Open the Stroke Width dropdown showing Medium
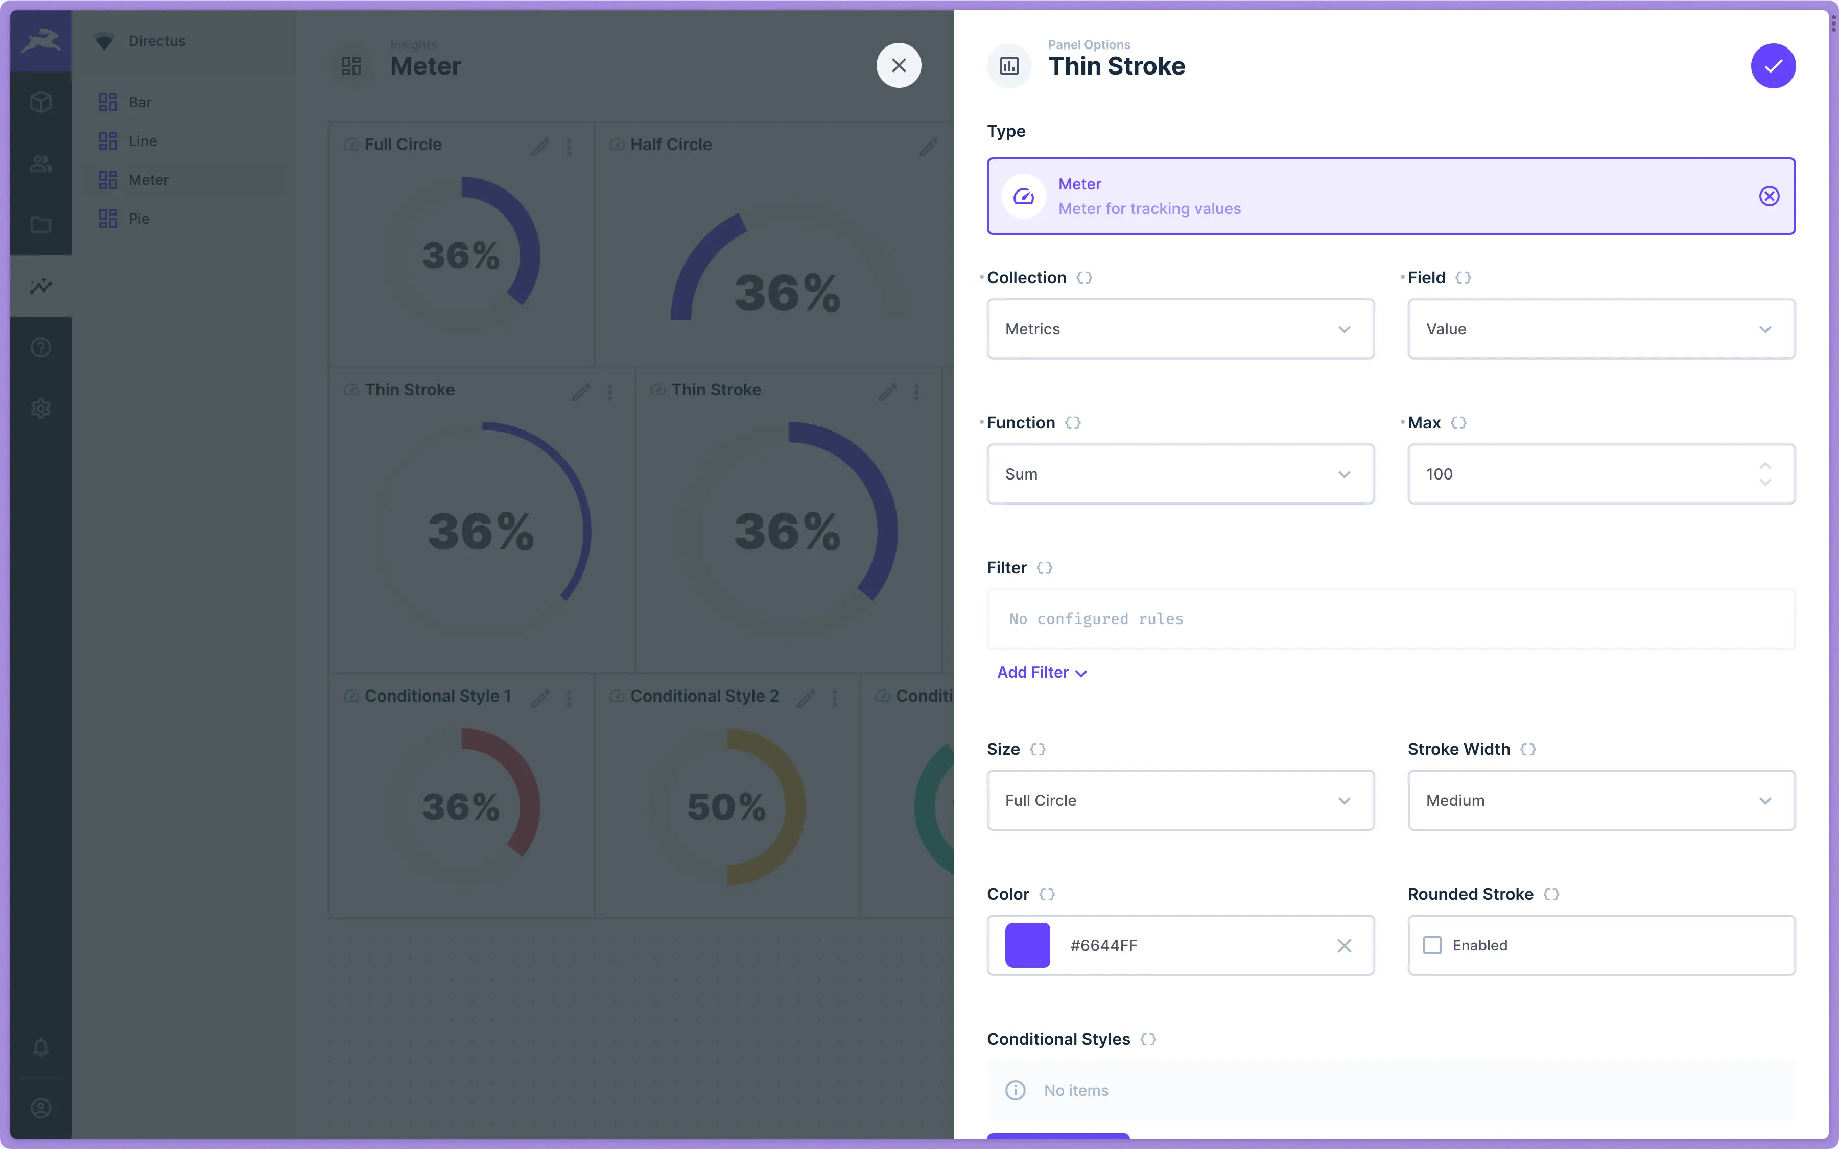The width and height of the screenshot is (1839, 1149). tap(1600, 800)
